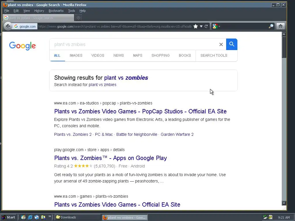Open the 'Battle for Neighborville' sitelink
The image size is (295, 221).
tap(137, 134)
